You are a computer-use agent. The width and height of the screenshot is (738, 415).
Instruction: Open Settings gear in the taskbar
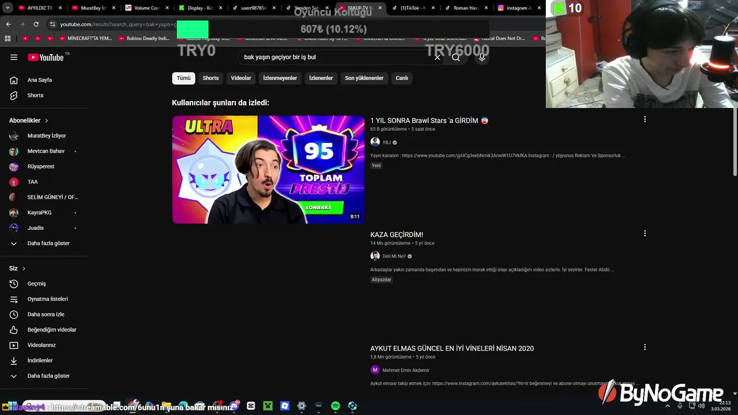[x=302, y=406]
